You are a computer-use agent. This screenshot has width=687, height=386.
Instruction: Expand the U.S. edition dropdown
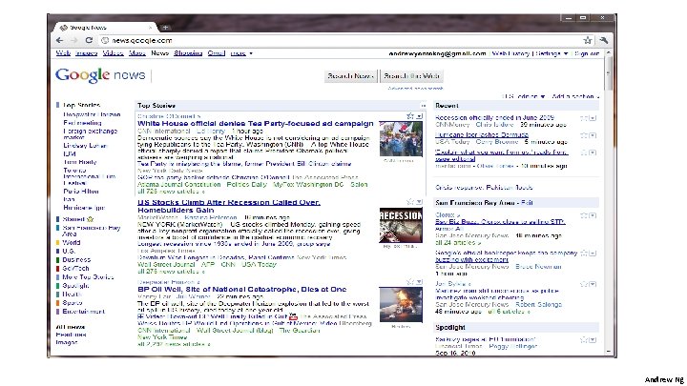coord(524,96)
